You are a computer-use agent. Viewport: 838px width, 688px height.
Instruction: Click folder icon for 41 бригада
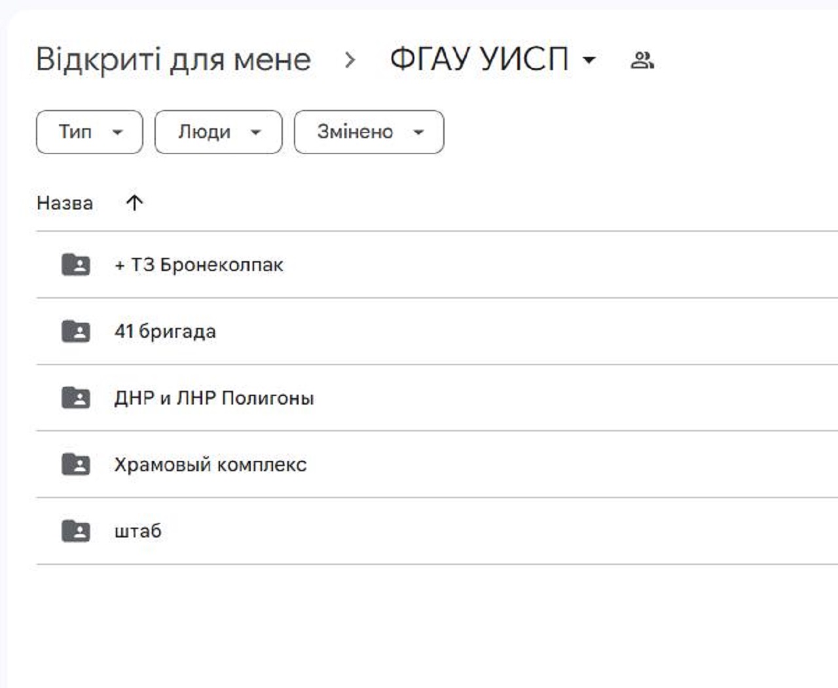coord(76,332)
